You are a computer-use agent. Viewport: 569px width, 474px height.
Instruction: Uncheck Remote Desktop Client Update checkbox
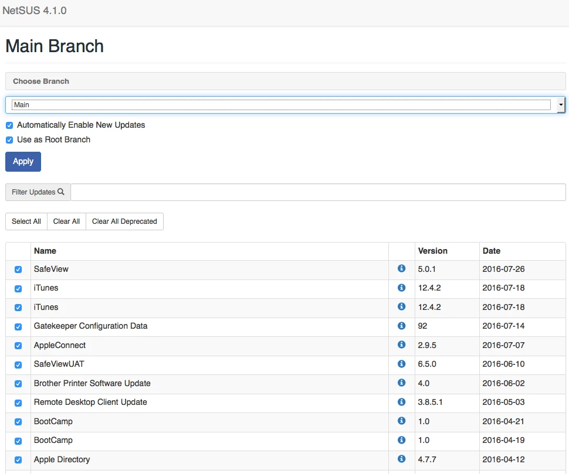click(18, 403)
